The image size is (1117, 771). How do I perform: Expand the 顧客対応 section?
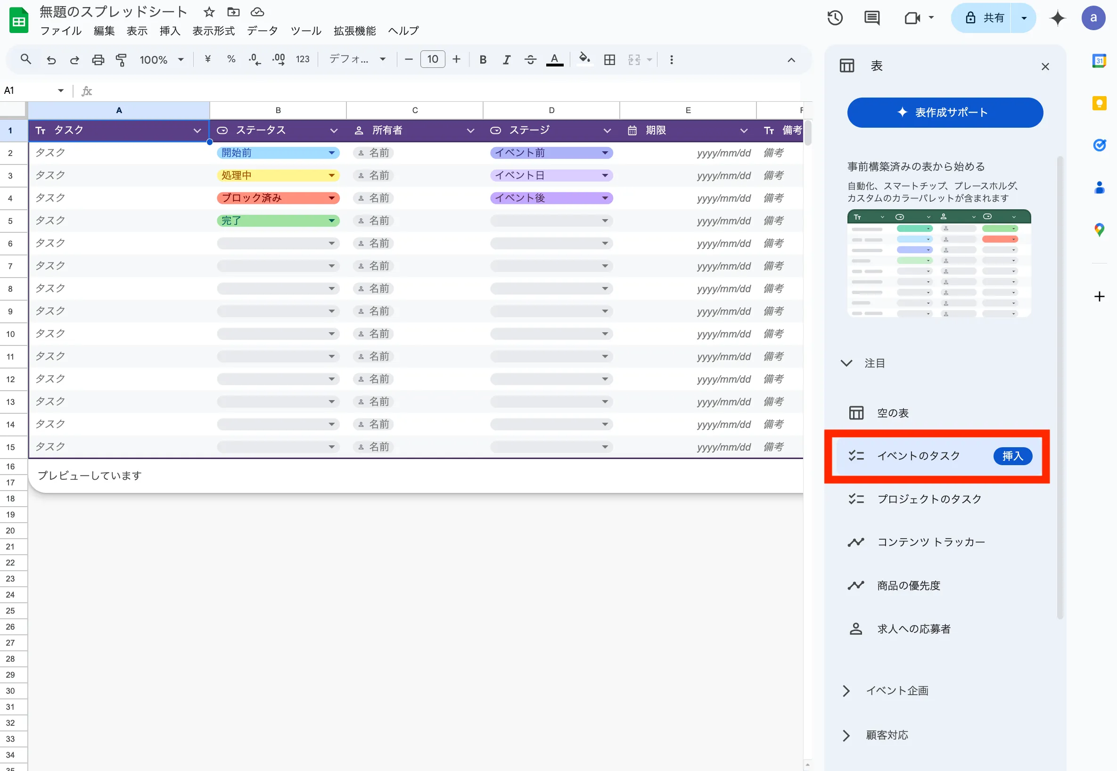[x=846, y=735]
